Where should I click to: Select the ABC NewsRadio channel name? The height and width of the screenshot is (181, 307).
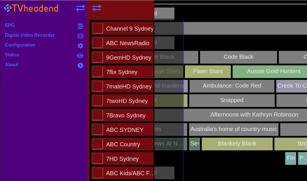(128, 43)
